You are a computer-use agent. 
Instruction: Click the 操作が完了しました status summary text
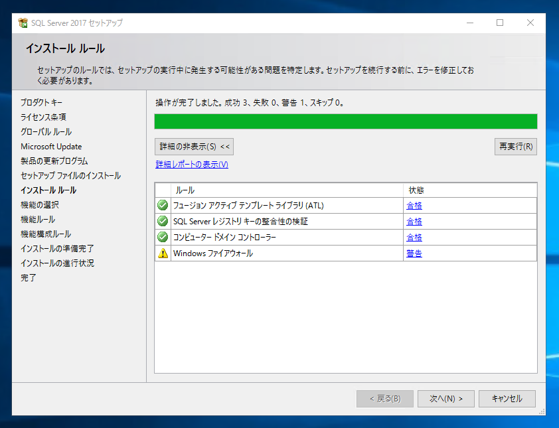coord(250,103)
